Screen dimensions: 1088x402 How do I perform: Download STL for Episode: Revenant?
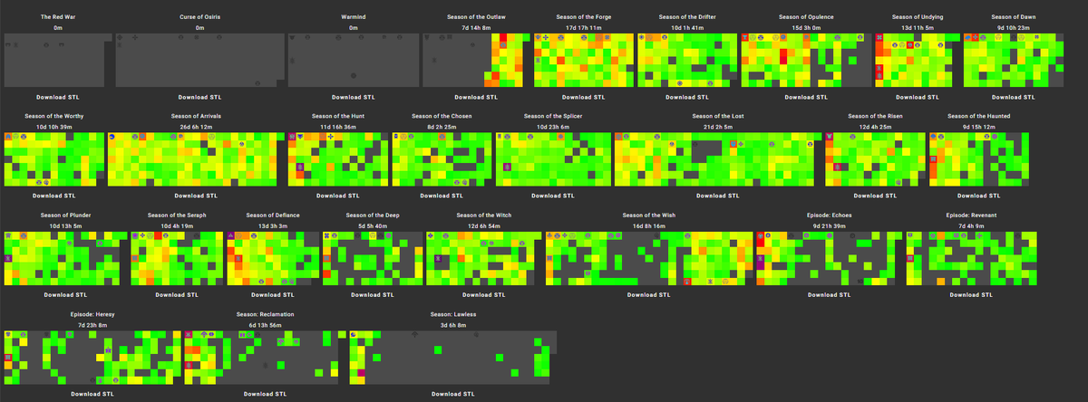971,295
